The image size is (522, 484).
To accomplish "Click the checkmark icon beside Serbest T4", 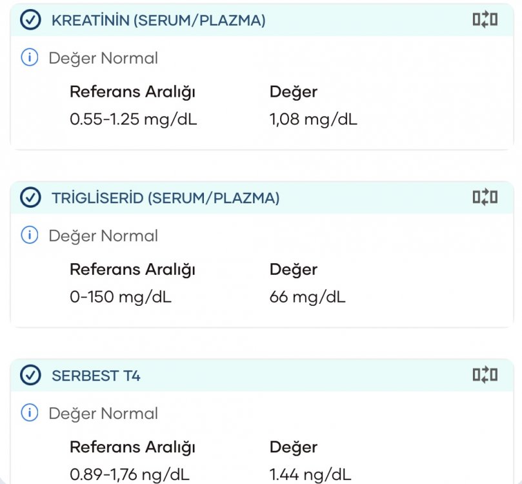I will click(30, 375).
